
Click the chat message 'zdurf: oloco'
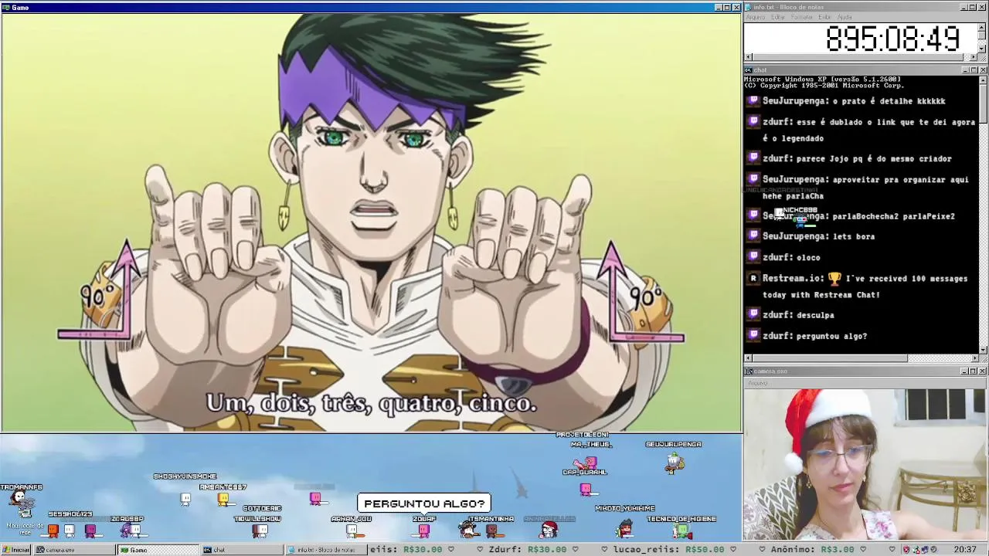click(791, 257)
